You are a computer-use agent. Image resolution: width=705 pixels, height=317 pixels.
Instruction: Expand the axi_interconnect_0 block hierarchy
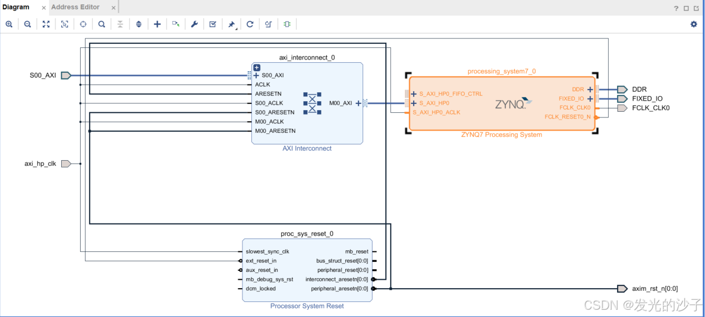tap(257, 67)
